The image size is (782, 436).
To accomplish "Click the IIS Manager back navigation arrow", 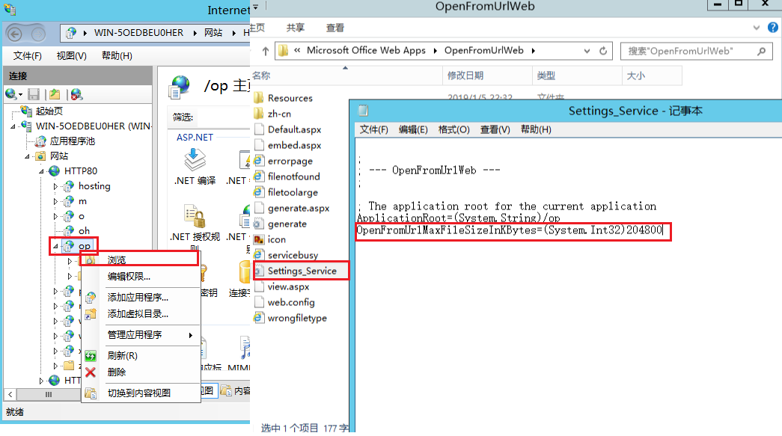I will tap(15, 34).
